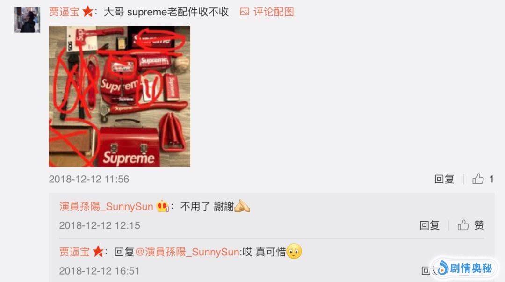Open 演員孫陽_SunnySun's profile link
The height and width of the screenshot is (282, 505).
click(x=106, y=206)
